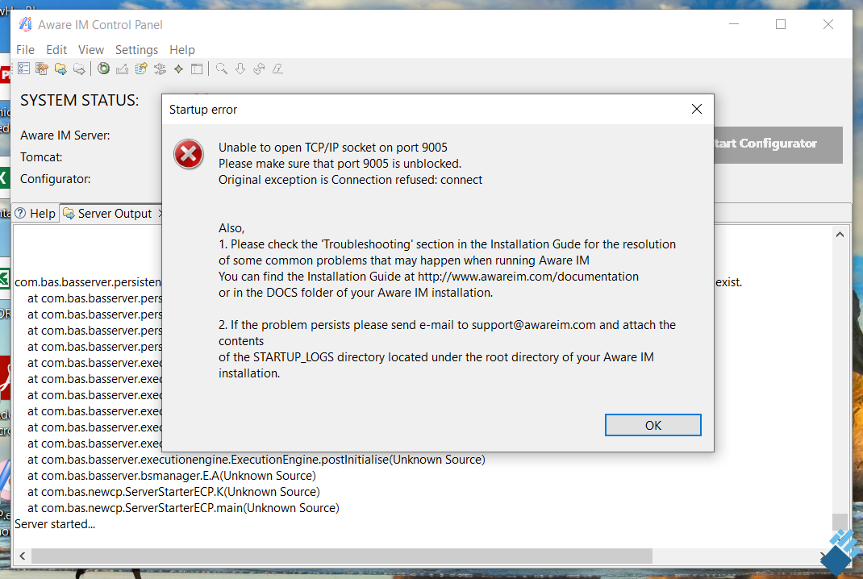Click the up arrow of the output scrollbar
This screenshot has width=863, height=579.
click(x=840, y=235)
